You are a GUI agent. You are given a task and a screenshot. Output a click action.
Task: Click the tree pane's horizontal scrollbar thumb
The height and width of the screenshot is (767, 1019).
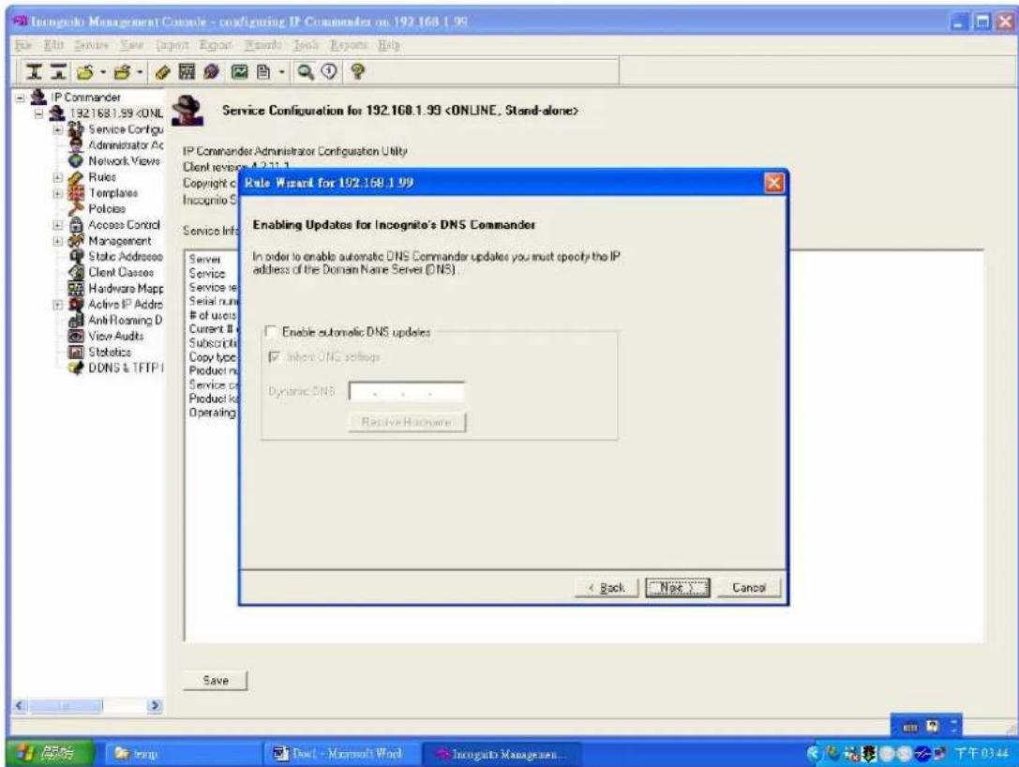point(66,705)
